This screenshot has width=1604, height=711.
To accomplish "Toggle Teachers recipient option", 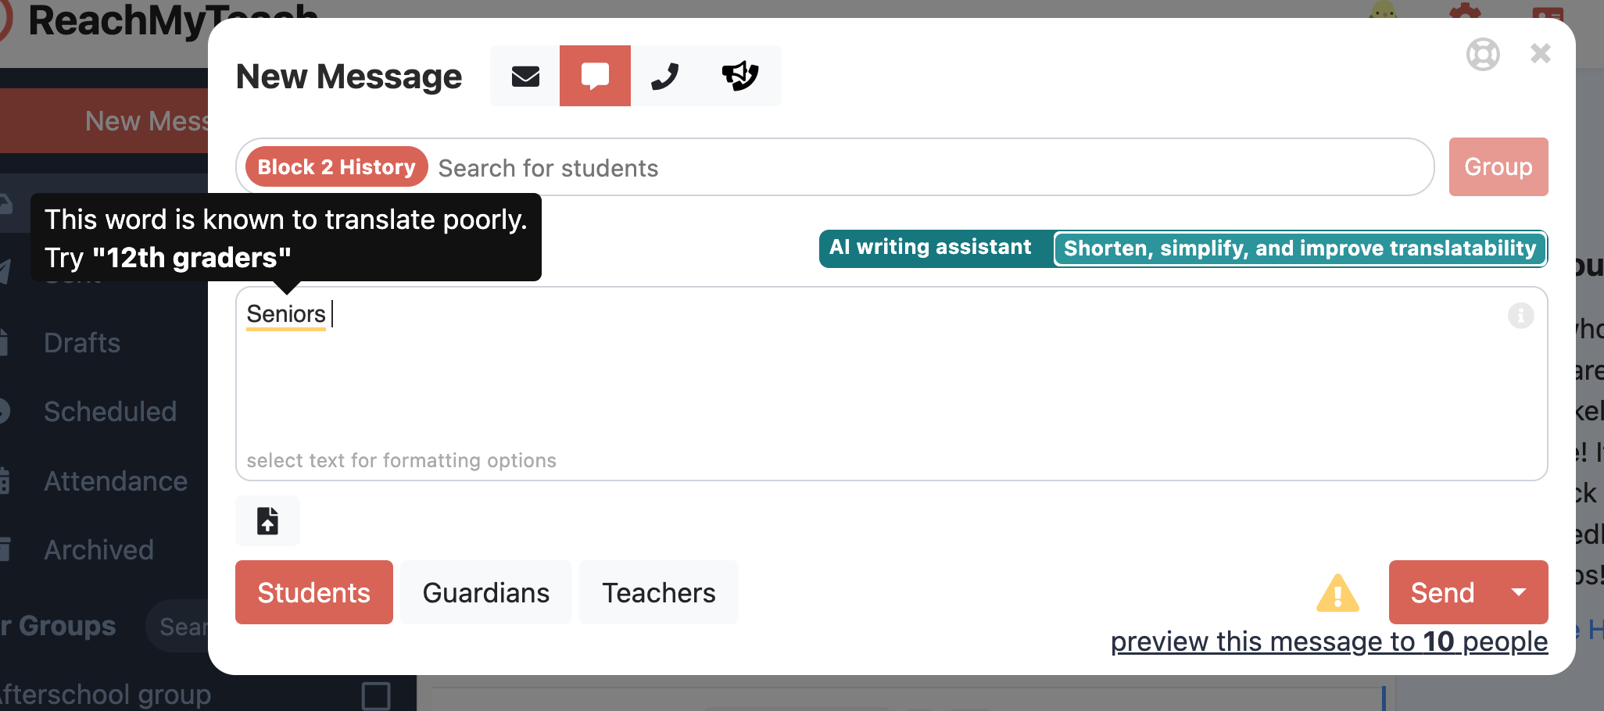I will (658, 592).
